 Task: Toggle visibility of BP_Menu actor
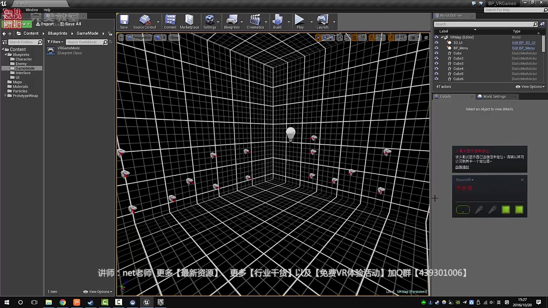point(437,48)
